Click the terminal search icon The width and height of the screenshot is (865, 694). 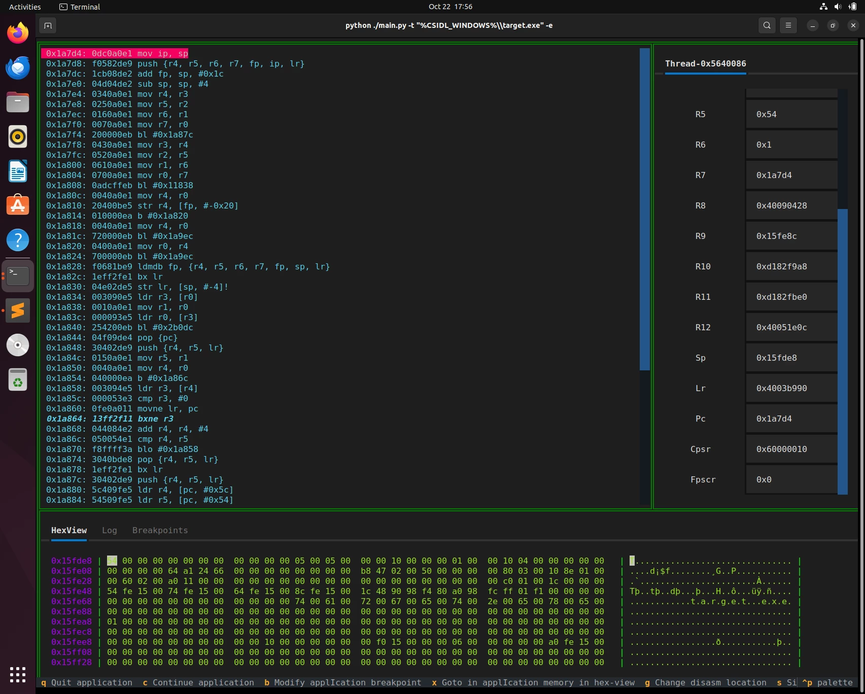click(767, 25)
